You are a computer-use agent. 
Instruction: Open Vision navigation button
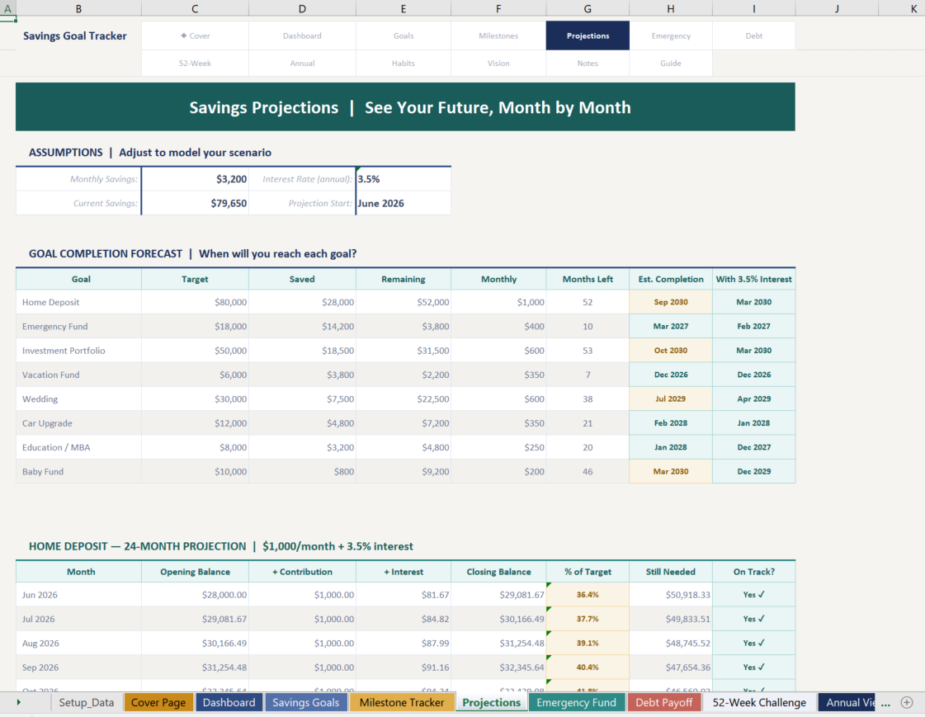(x=498, y=63)
